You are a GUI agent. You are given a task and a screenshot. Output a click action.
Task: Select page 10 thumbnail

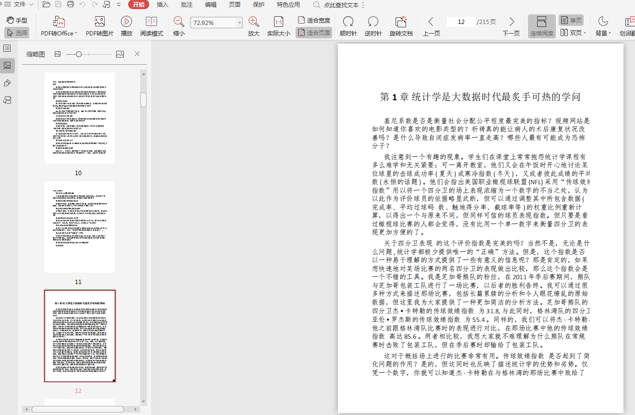click(x=79, y=118)
